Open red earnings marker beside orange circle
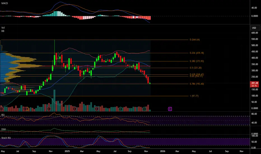This screenshot has height=154, width=261. (25, 109)
